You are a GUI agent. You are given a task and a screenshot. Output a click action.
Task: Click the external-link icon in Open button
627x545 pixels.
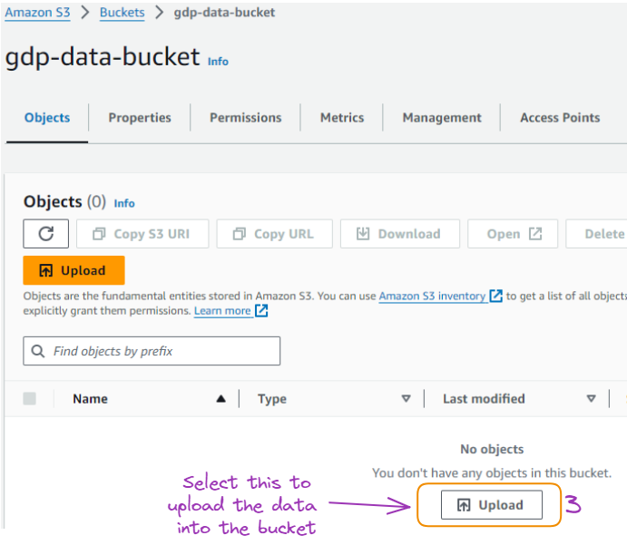535,234
